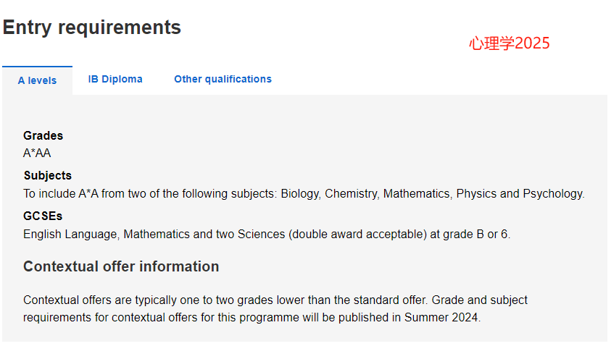Click the word Chemistry in subjects list
The image size is (611, 346).
coord(351,194)
